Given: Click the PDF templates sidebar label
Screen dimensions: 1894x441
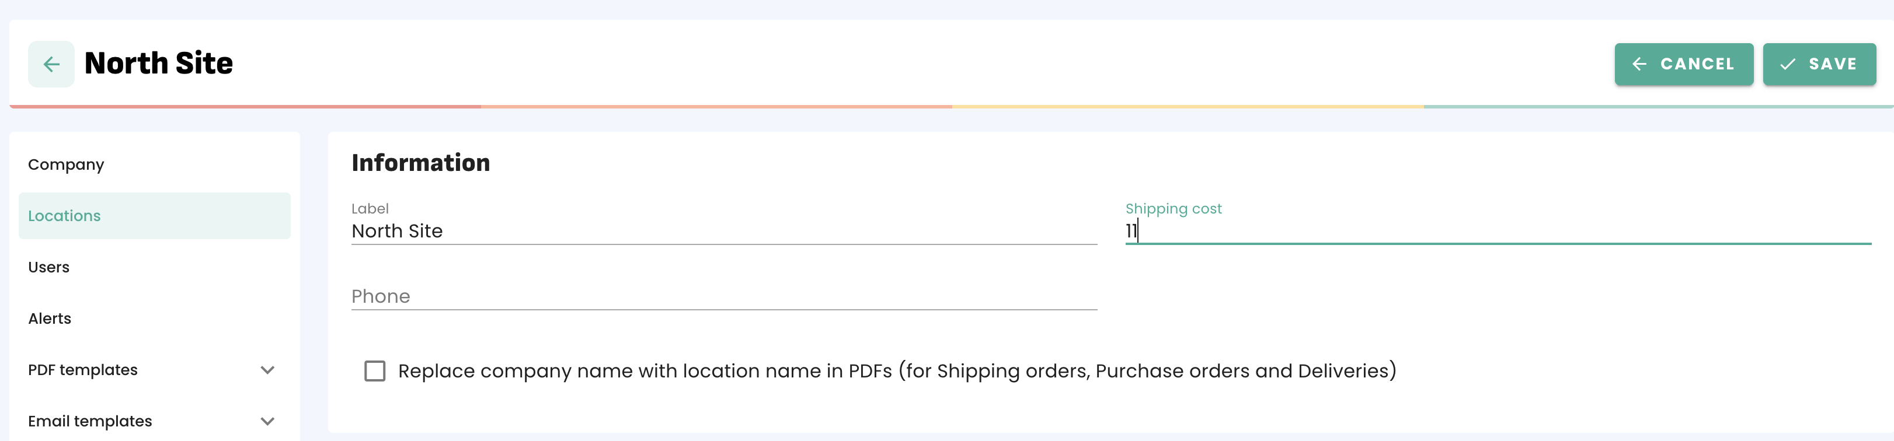Looking at the screenshot, I should point(83,370).
